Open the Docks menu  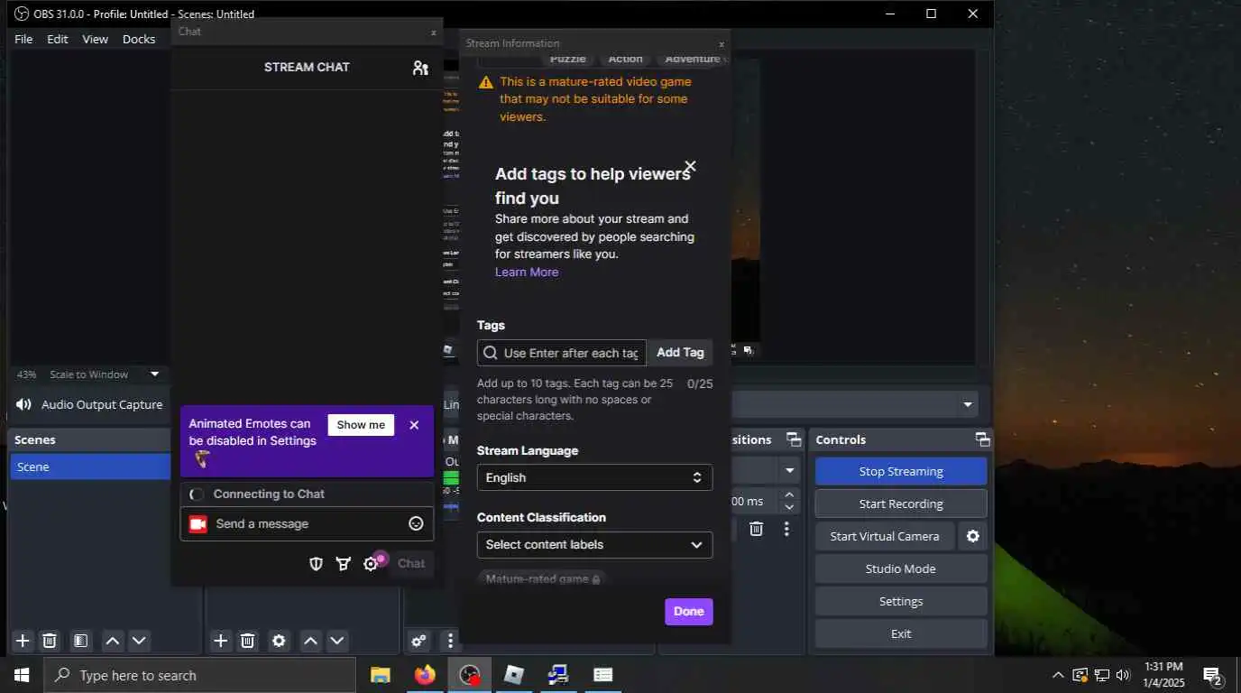pyautogui.click(x=139, y=39)
